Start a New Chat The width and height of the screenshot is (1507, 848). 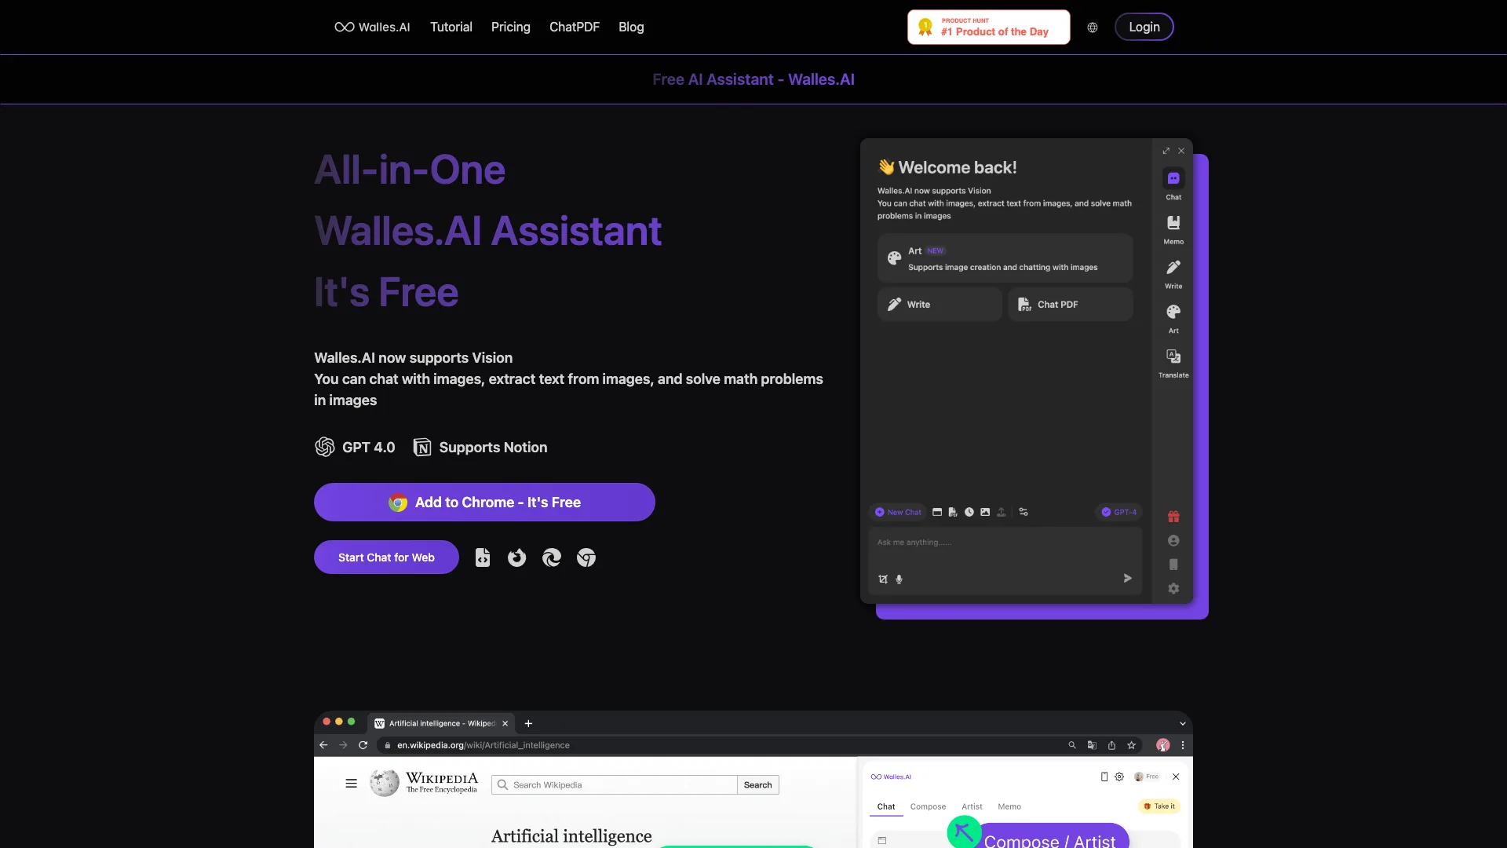898,512
